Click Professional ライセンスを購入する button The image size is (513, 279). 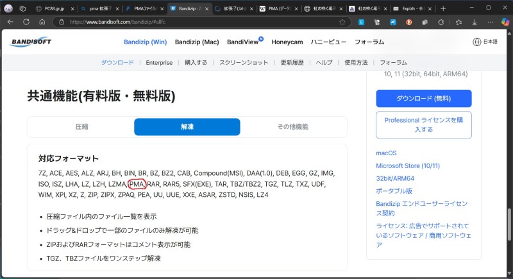pos(423,124)
